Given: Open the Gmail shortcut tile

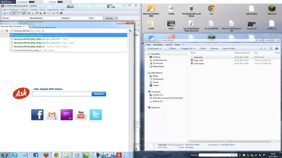Looking at the screenshot, I should click(52, 115).
